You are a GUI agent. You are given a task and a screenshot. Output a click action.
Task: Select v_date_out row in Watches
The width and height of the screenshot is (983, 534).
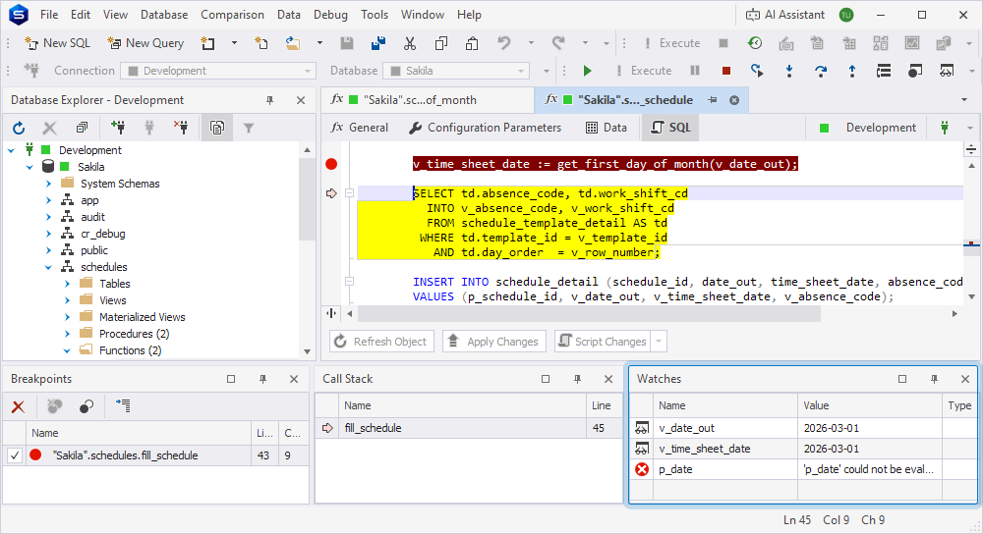point(803,428)
